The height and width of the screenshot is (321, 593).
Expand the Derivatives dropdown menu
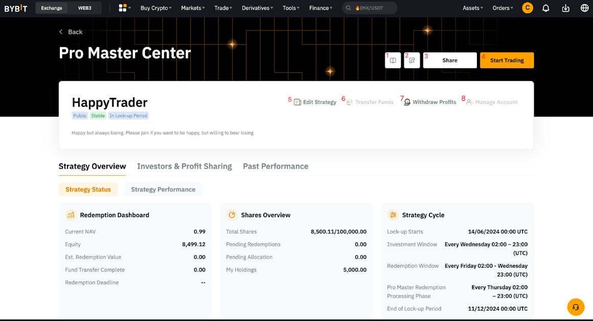coord(258,8)
